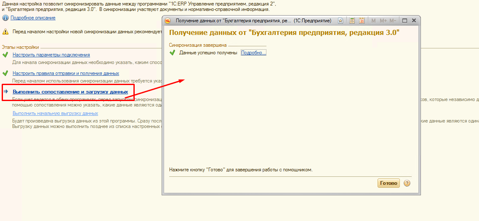
Task: Close the Получение данных dialog
Action: 414,21
